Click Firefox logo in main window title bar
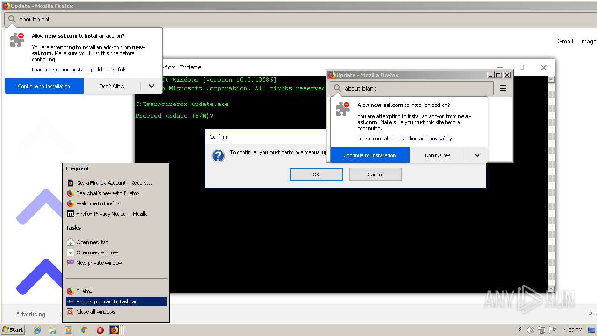Image resolution: width=597 pixels, height=336 pixels. 7,6
